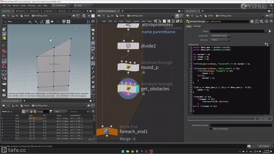Open the Group Type dropdown
274x154 pixels.
[x=220, y=36]
